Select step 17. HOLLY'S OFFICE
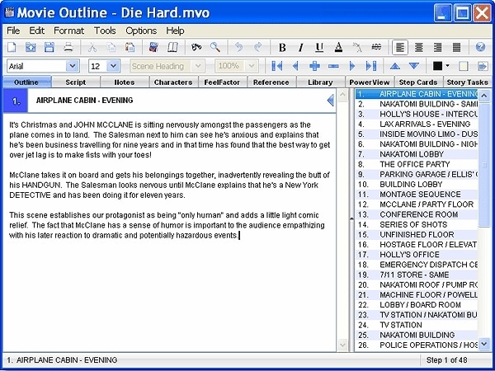 417,254
